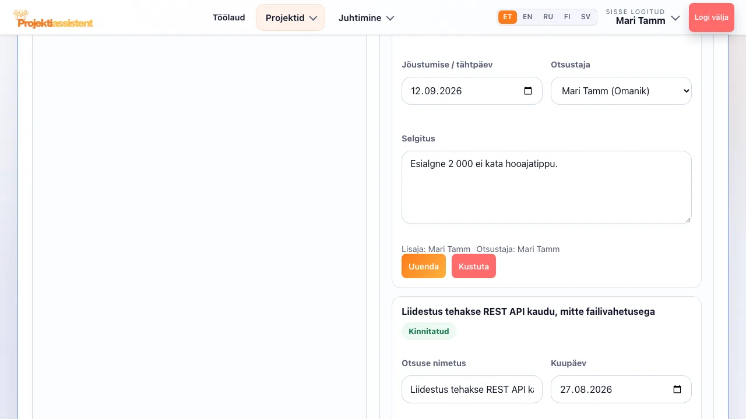
Task: Switch language to RU
Action: [x=548, y=17]
